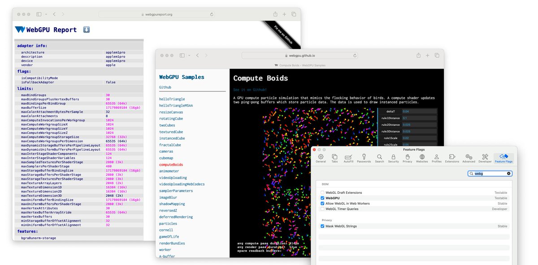The height and width of the screenshot is (265, 538).
Task: Uncheck the WebGPU feature flag
Action: tap(322, 198)
